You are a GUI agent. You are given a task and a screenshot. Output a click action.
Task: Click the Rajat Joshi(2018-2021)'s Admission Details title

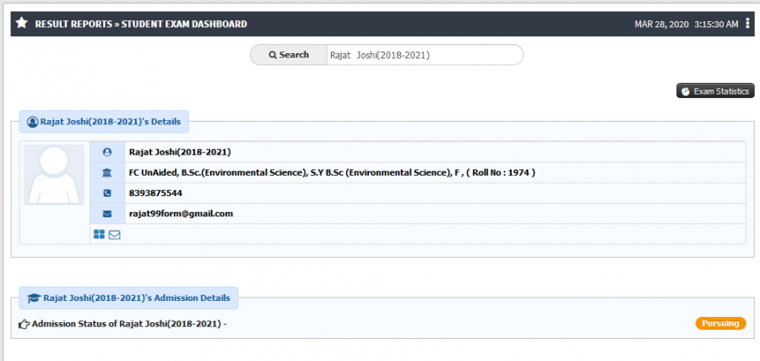137,298
